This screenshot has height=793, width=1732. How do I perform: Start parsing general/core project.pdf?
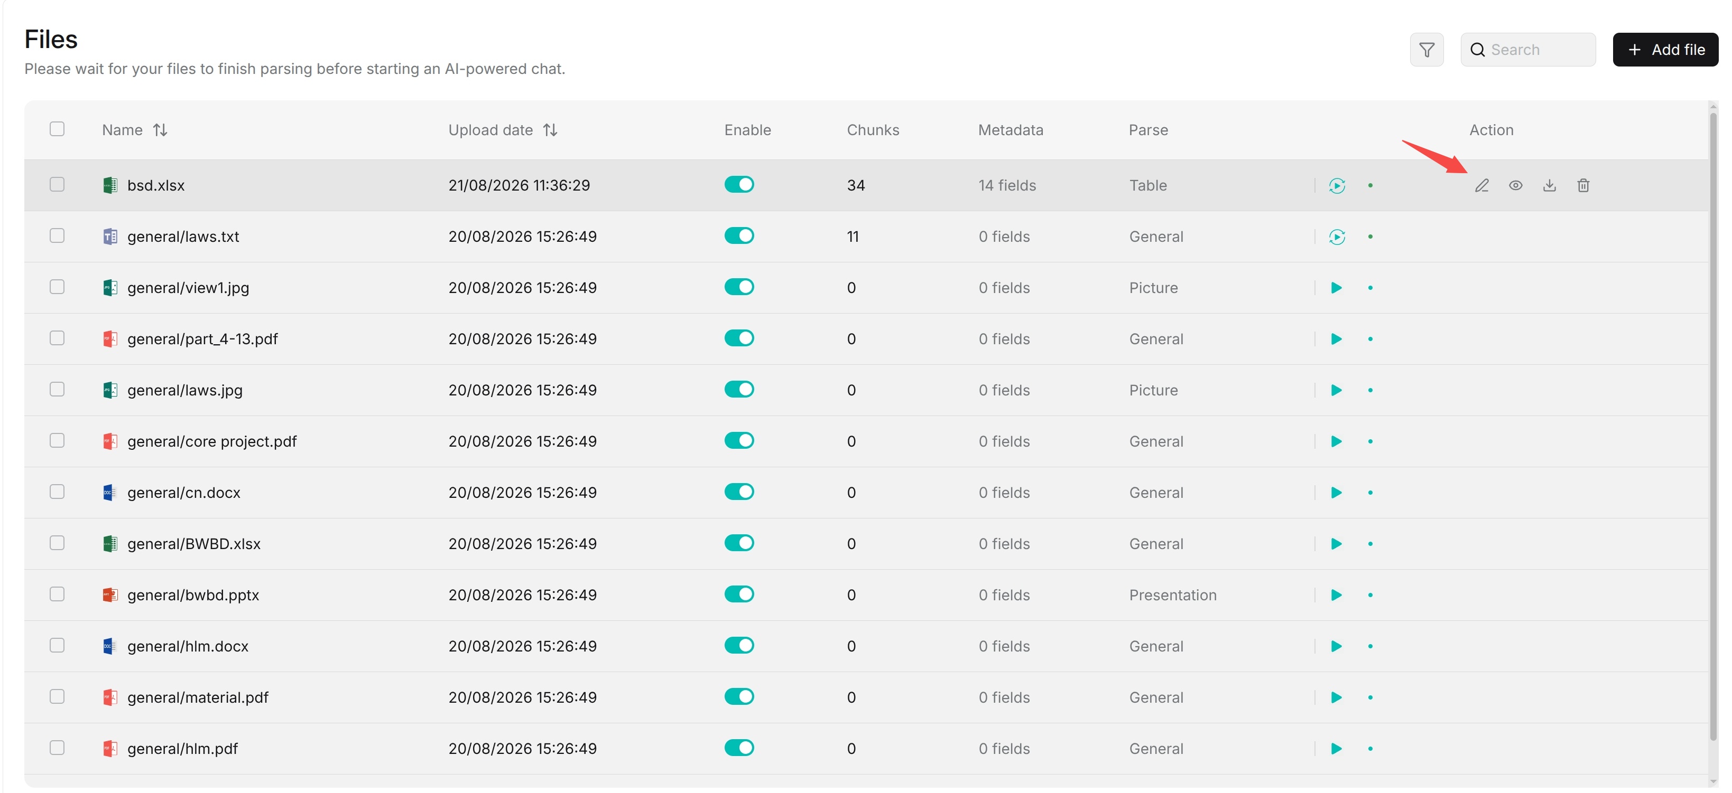coord(1337,441)
